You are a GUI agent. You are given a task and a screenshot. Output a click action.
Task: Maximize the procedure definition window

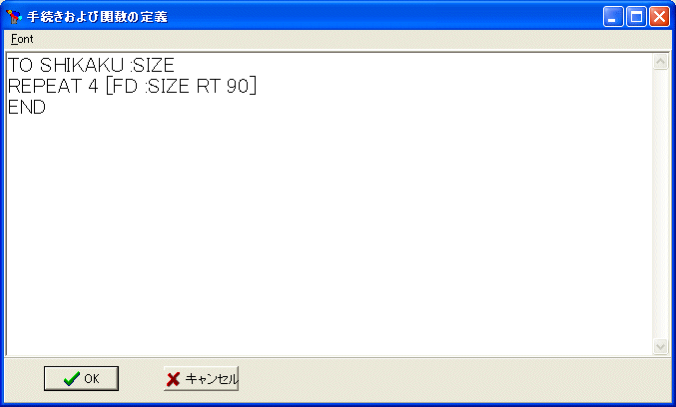tap(636, 17)
